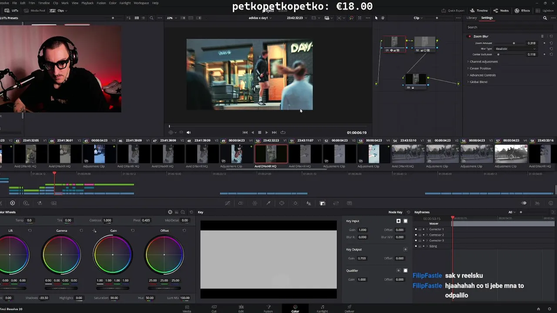
Task: Expand the Center Position section
Action: [x=480, y=68]
